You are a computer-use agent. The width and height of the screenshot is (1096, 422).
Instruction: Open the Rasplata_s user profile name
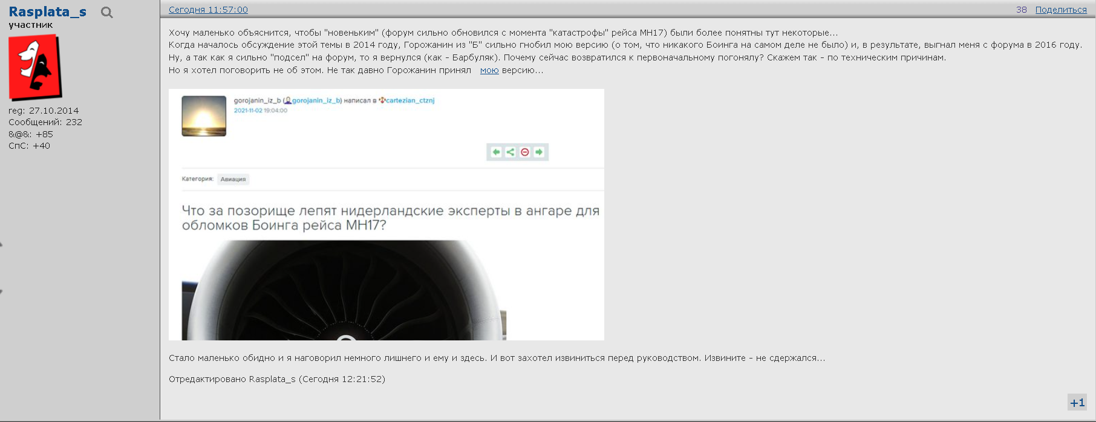[x=47, y=11]
